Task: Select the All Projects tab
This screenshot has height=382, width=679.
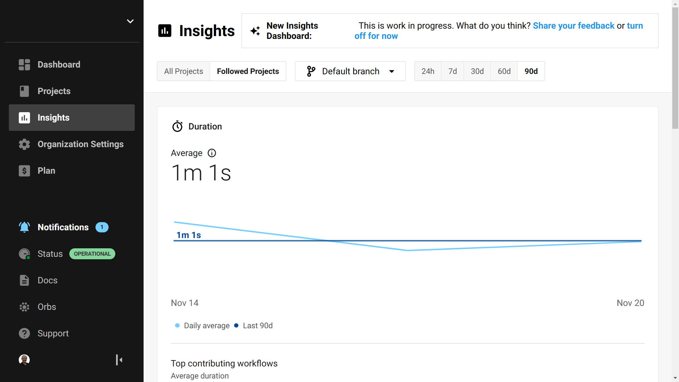Action: tap(184, 71)
